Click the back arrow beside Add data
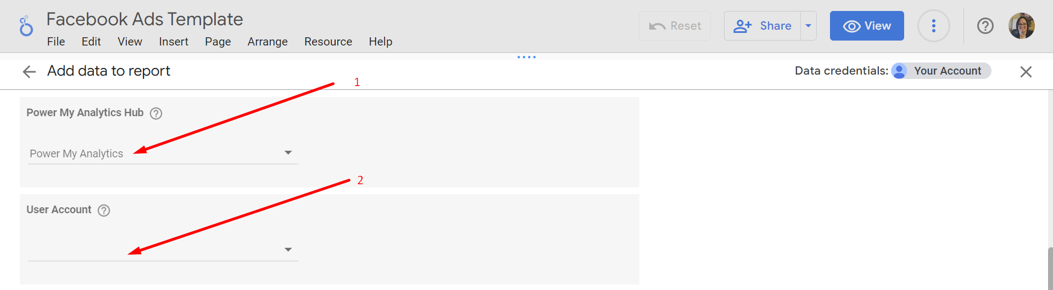 [x=29, y=72]
